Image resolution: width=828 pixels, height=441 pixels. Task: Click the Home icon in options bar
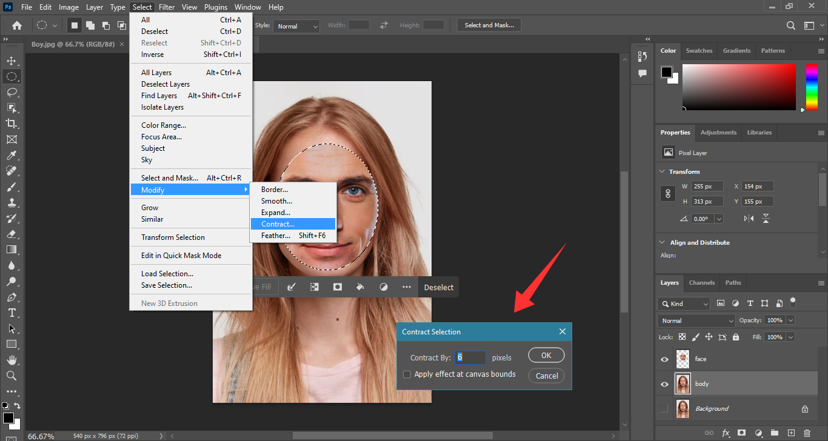pyautogui.click(x=17, y=25)
